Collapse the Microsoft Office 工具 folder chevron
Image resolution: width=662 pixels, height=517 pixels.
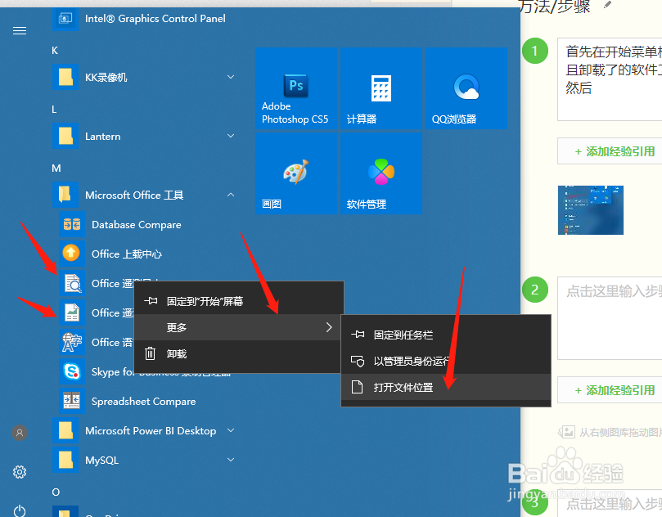[231, 195]
